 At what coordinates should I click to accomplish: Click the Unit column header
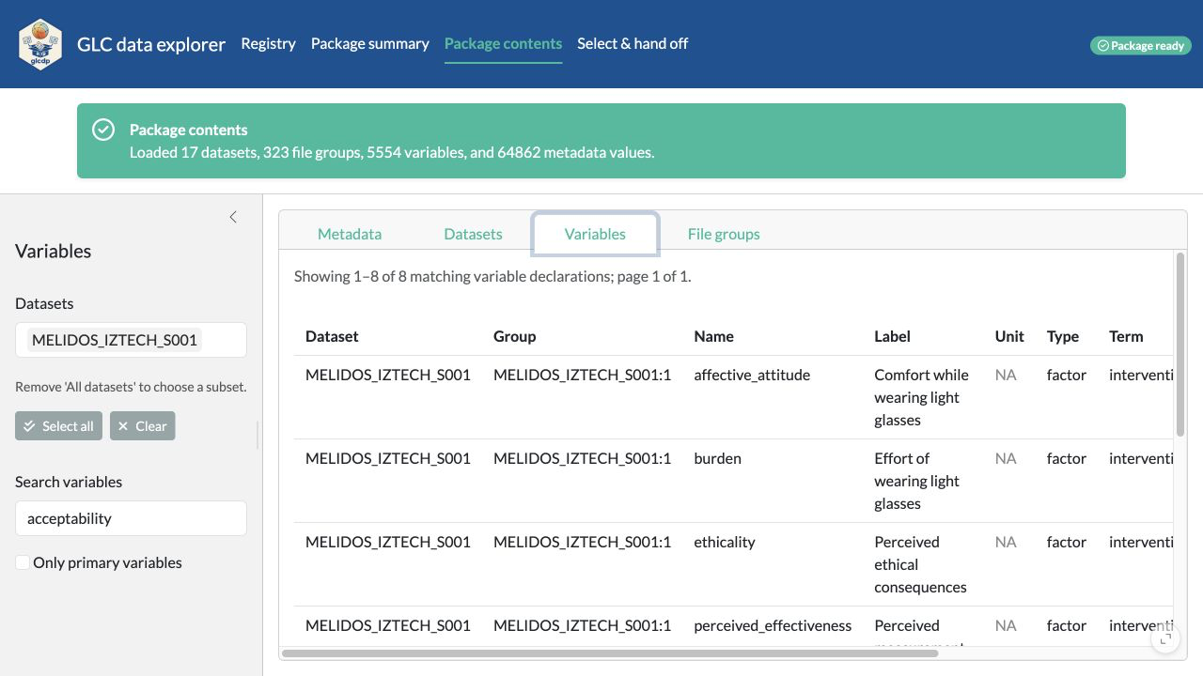[1009, 336]
